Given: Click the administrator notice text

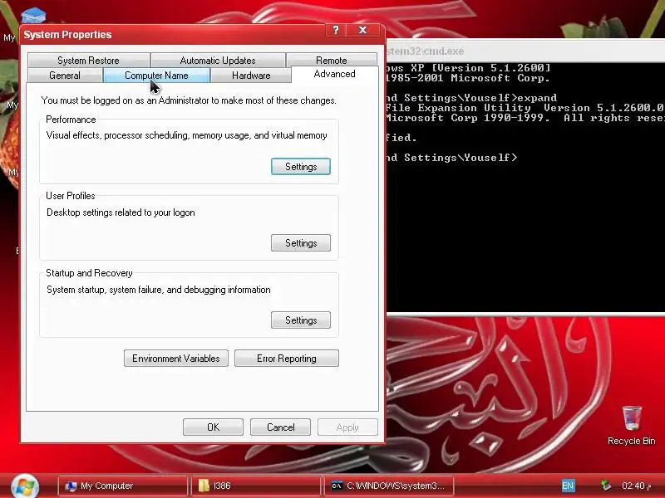Looking at the screenshot, I should click(x=189, y=100).
